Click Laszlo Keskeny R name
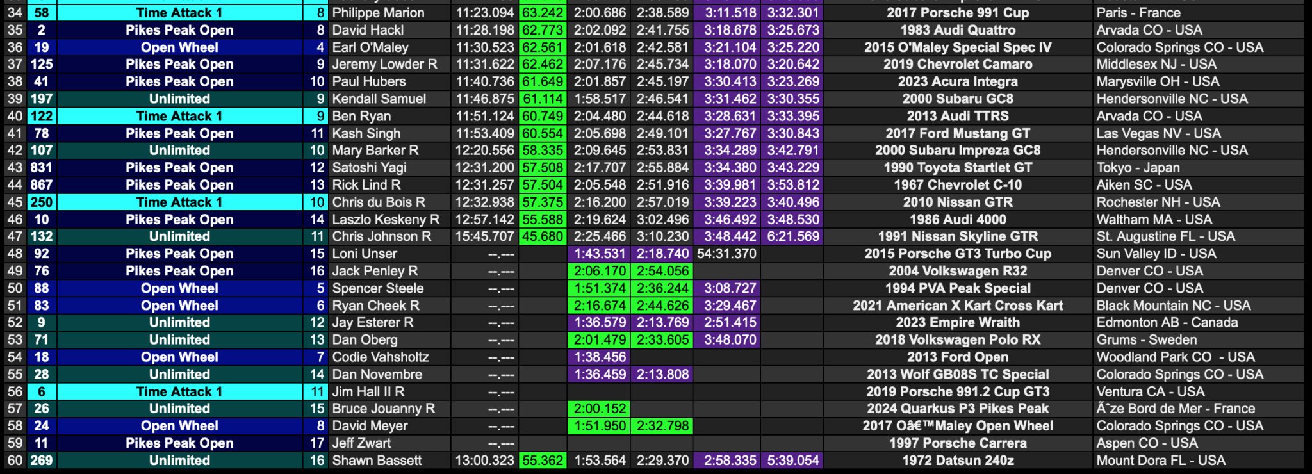The width and height of the screenshot is (1312, 474). 386,219
